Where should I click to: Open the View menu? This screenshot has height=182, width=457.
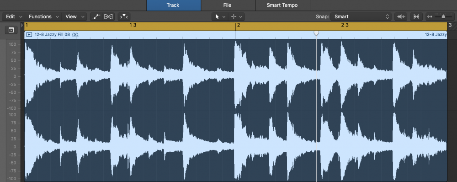74,16
